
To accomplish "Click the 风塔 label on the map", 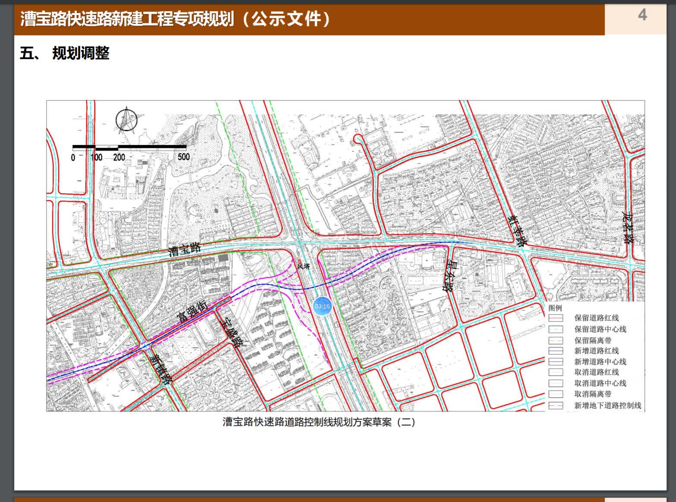I will [303, 267].
